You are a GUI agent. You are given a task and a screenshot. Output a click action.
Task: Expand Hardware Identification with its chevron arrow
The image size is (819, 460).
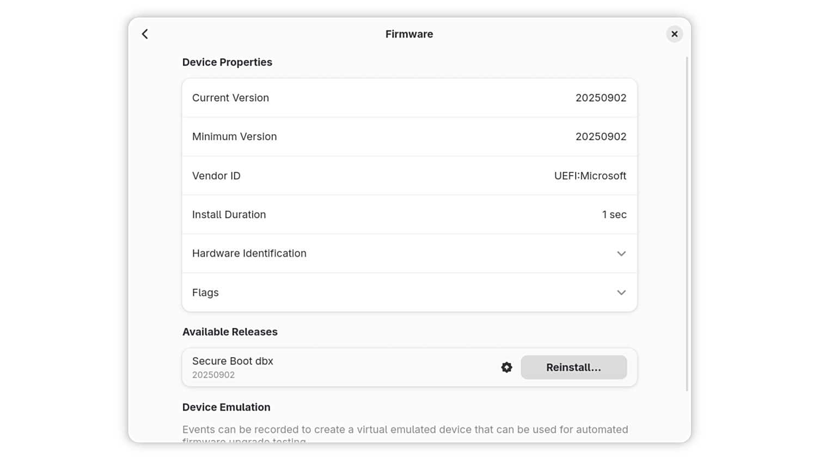pos(621,254)
